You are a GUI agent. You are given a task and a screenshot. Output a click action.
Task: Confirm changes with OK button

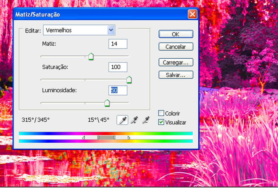click(176, 34)
